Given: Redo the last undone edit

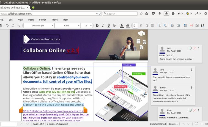Looking at the screenshot, I should [x=13, y=26].
